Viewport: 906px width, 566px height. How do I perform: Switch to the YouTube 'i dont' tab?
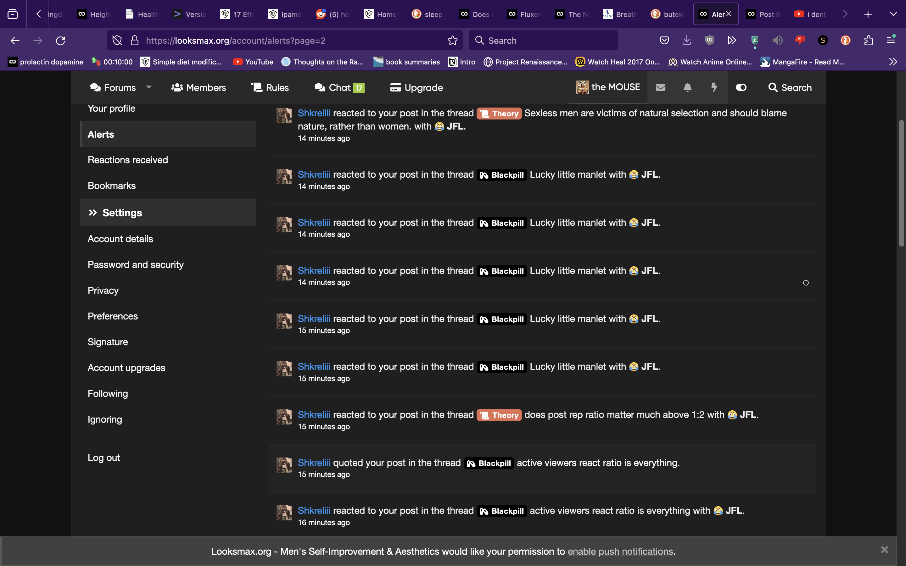(810, 14)
